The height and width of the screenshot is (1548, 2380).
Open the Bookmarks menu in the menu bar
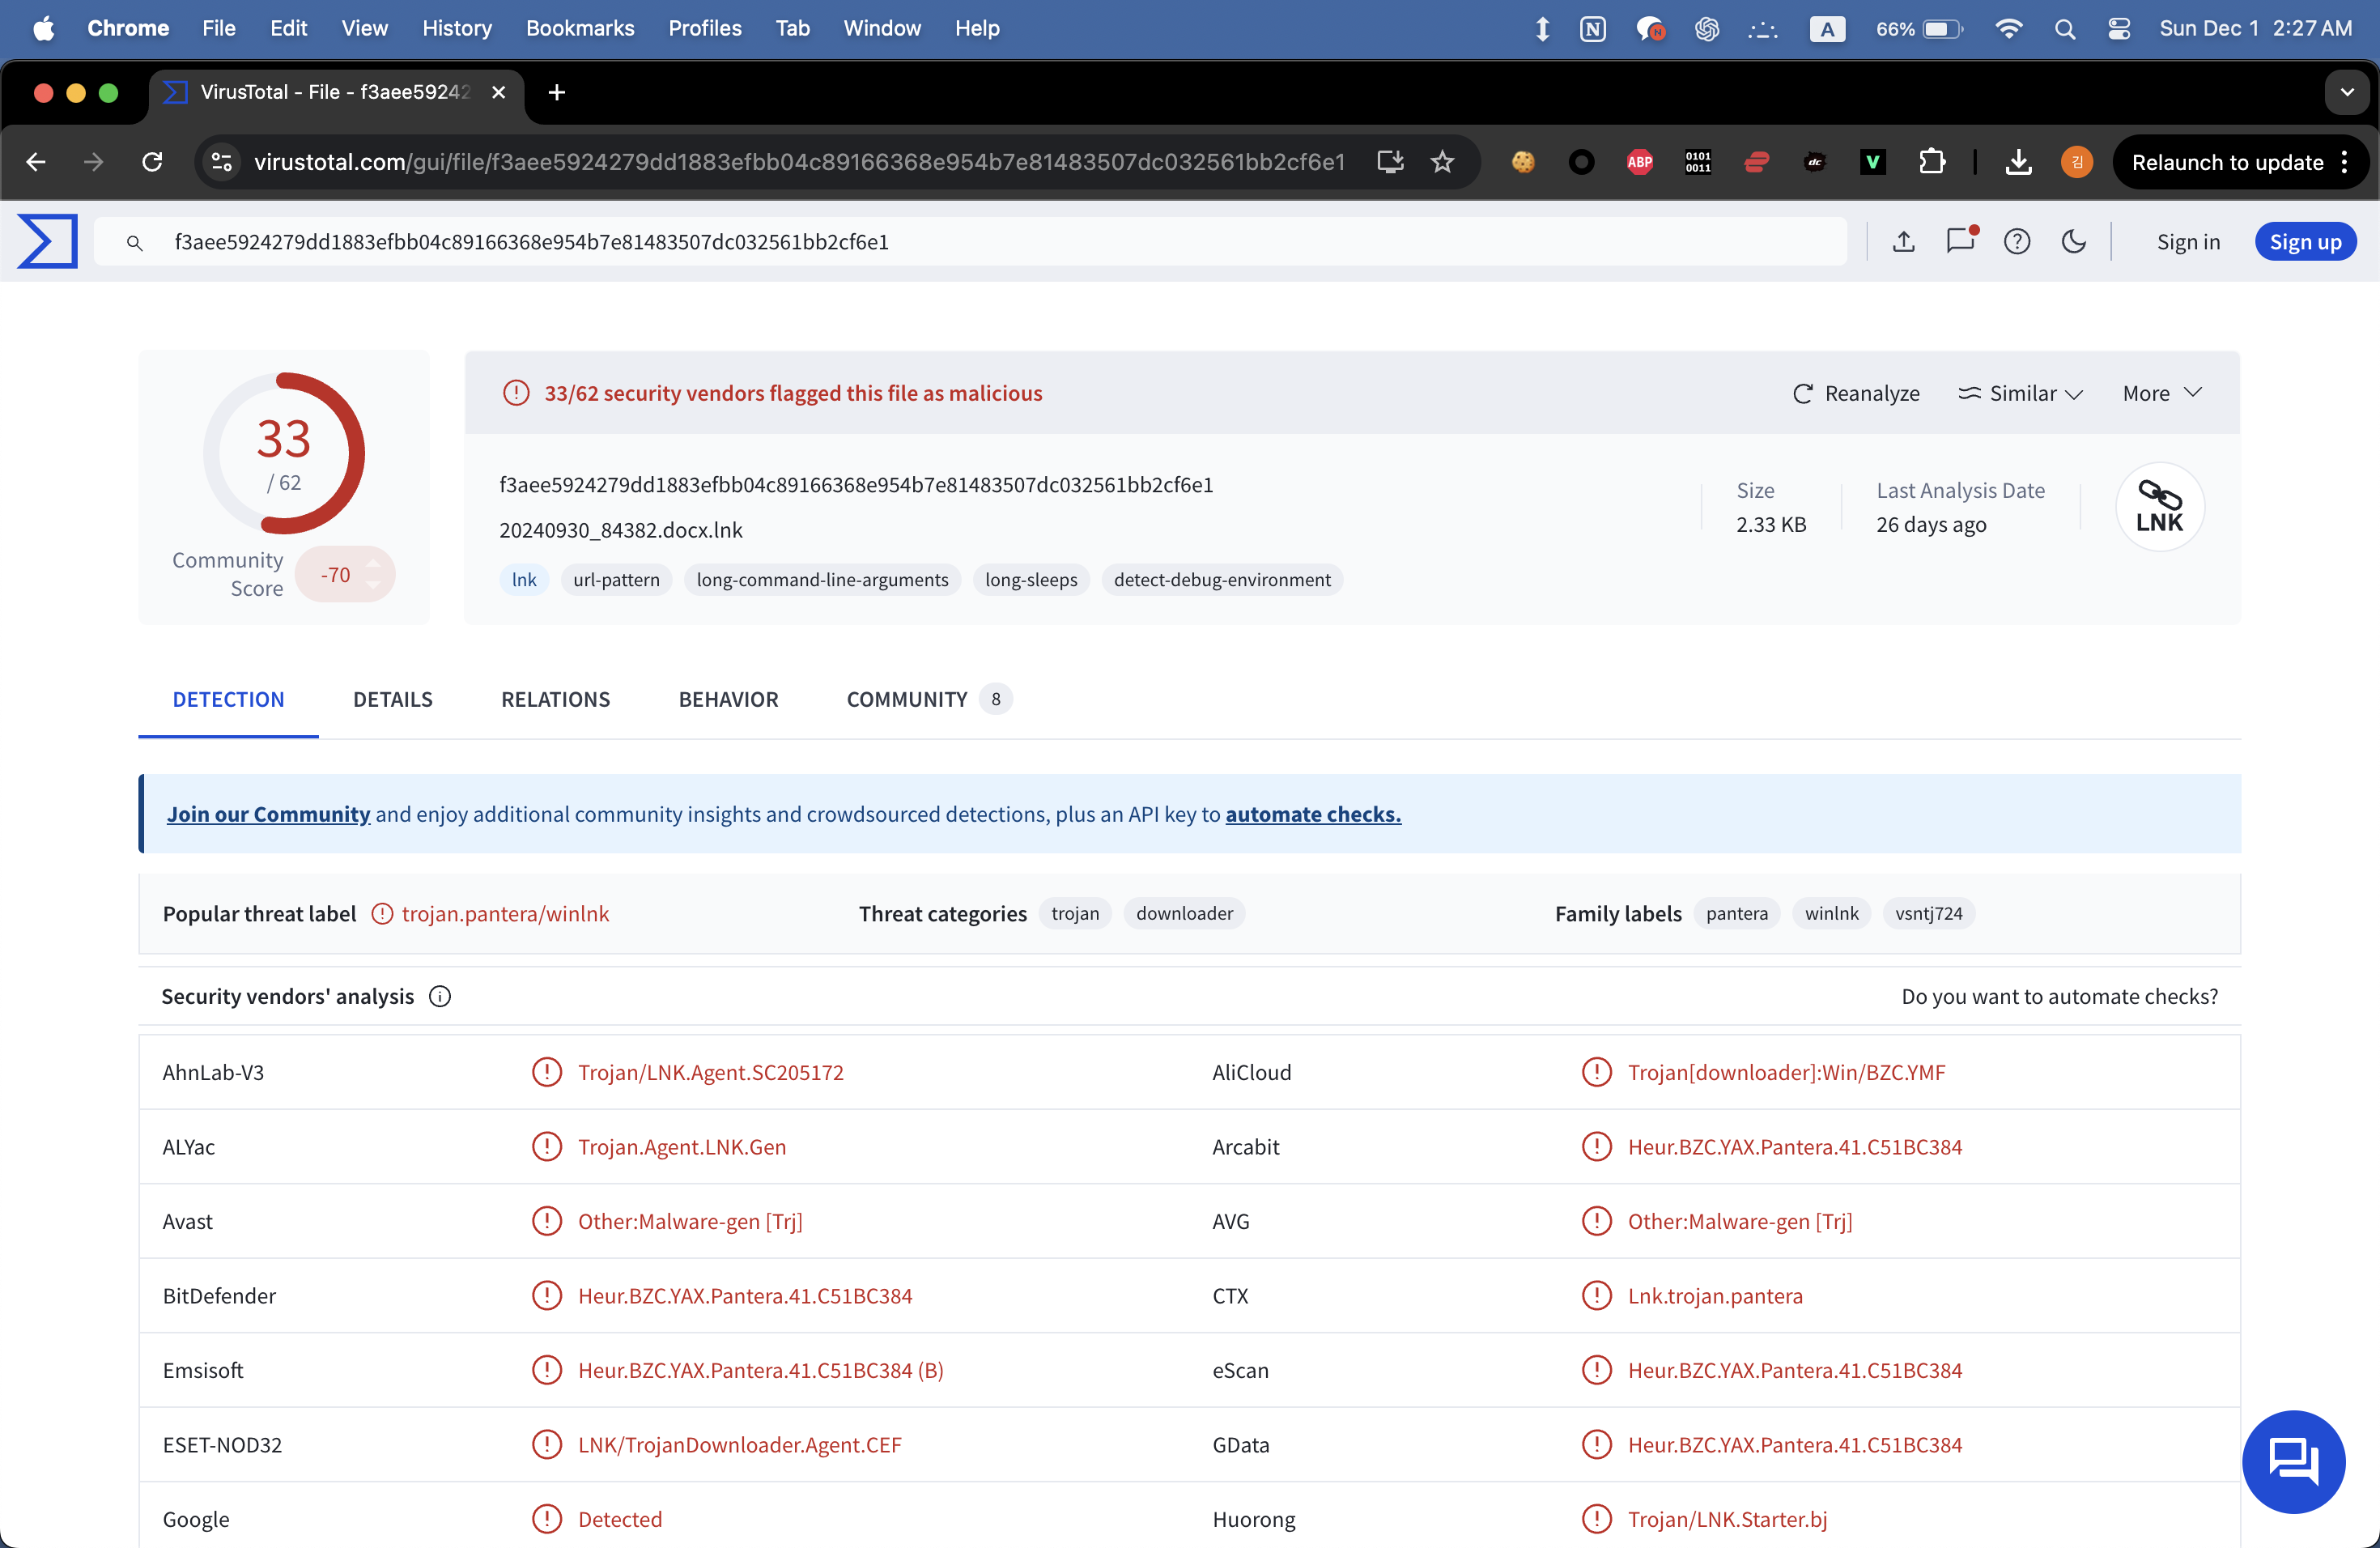click(x=579, y=28)
